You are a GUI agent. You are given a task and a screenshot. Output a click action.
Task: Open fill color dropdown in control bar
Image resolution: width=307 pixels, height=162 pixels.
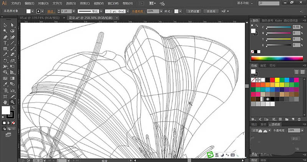click(x=33, y=11)
